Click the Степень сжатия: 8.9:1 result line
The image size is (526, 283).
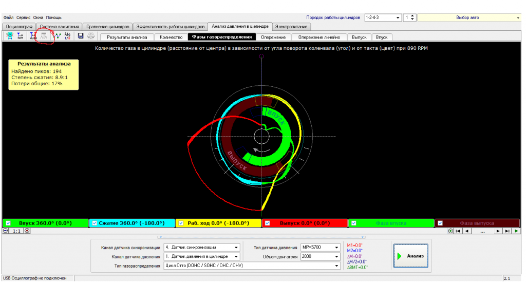pos(40,78)
